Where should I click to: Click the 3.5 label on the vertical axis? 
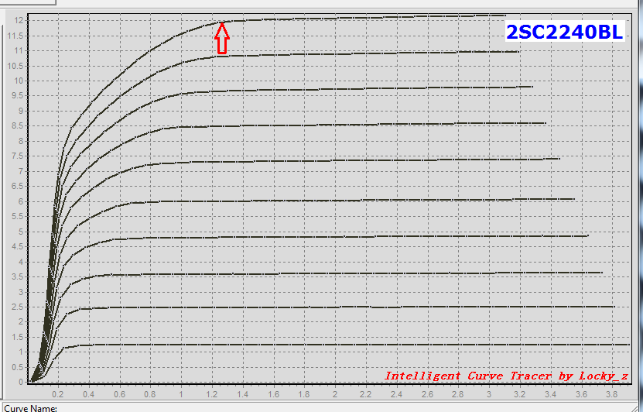(x=19, y=277)
